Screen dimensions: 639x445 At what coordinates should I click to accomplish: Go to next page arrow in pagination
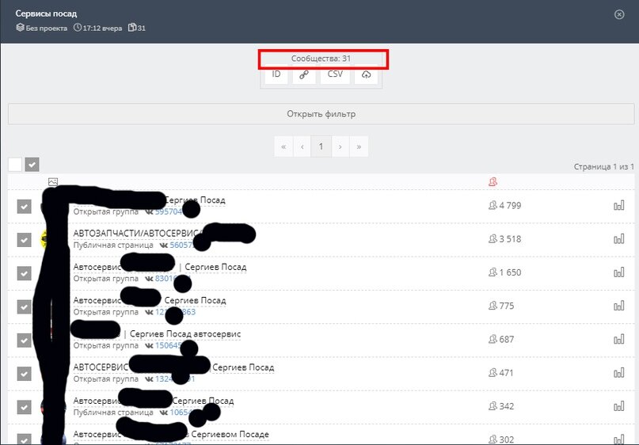(340, 146)
